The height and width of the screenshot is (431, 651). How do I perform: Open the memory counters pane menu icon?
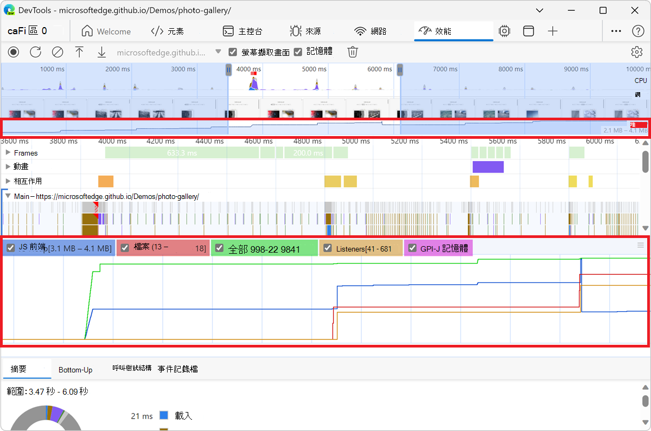click(x=641, y=246)
